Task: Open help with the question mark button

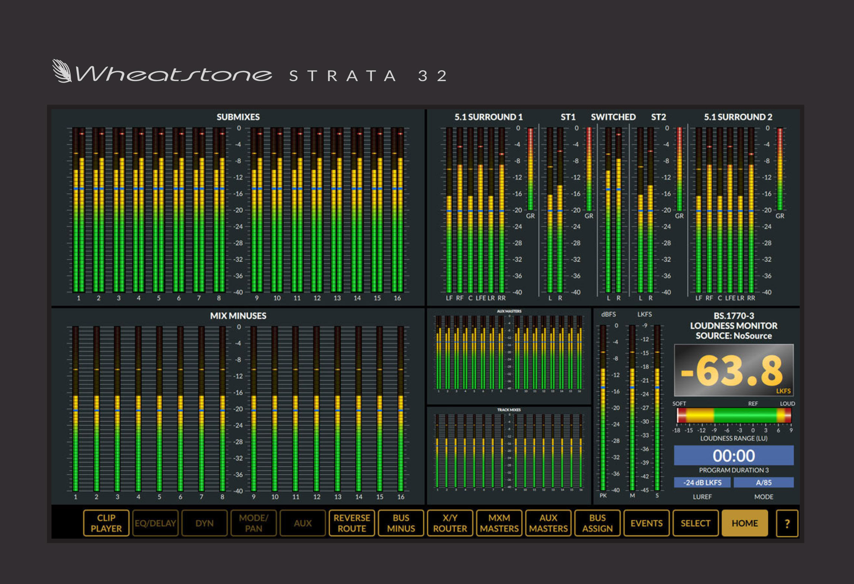Action: coord(787,523)
